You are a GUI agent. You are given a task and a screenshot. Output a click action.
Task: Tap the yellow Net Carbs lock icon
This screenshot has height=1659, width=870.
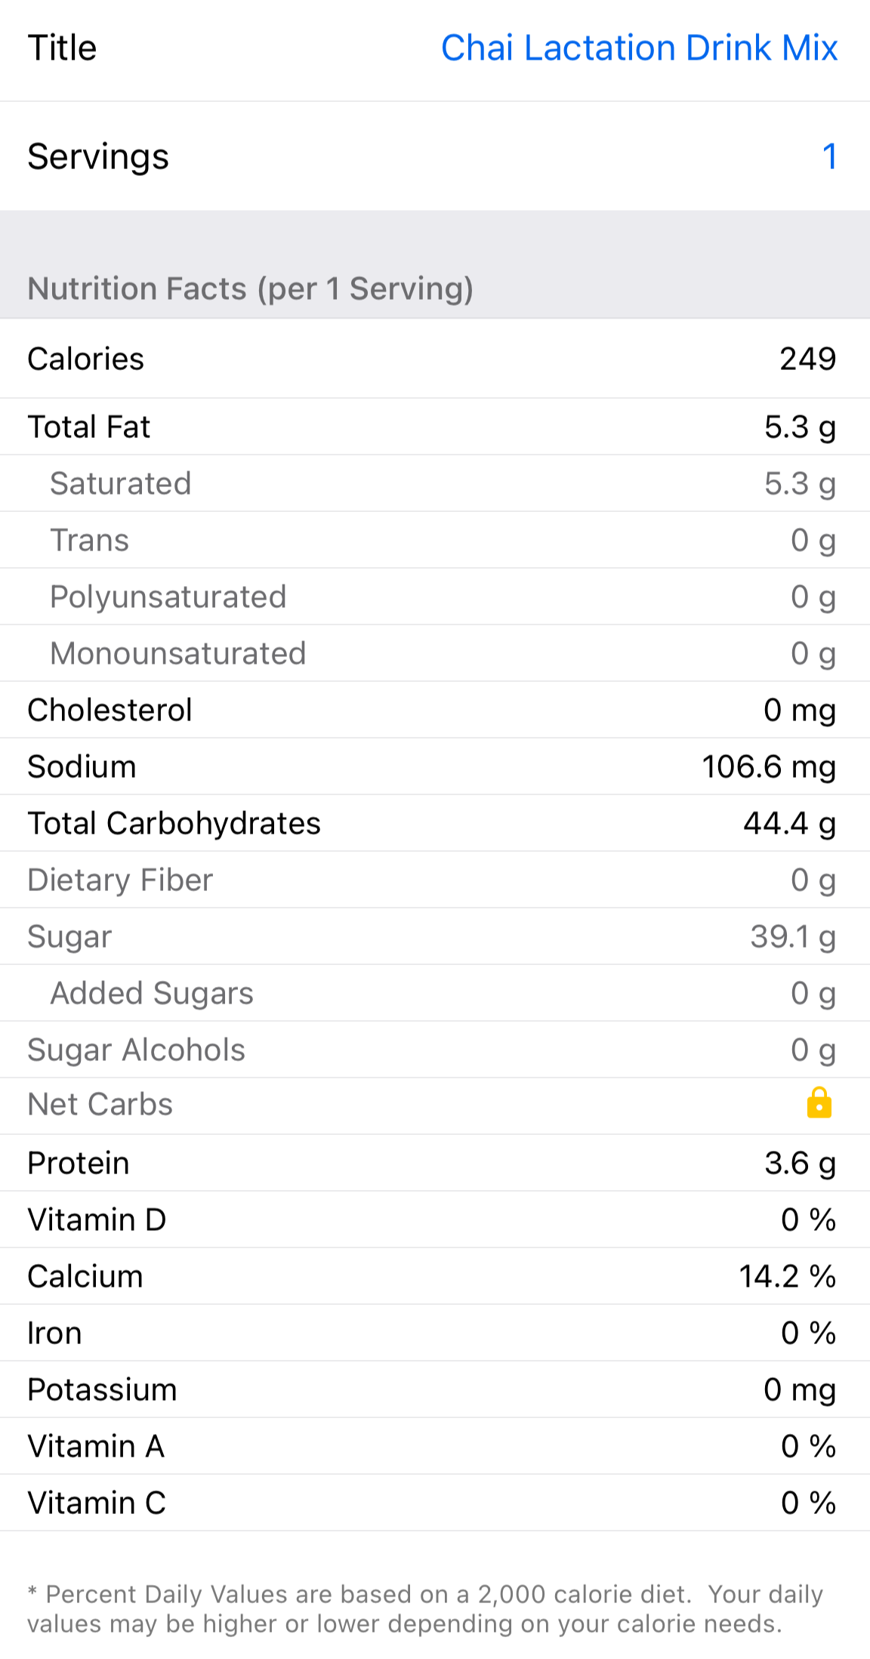pyautogui.click(x=819, y=1103)
